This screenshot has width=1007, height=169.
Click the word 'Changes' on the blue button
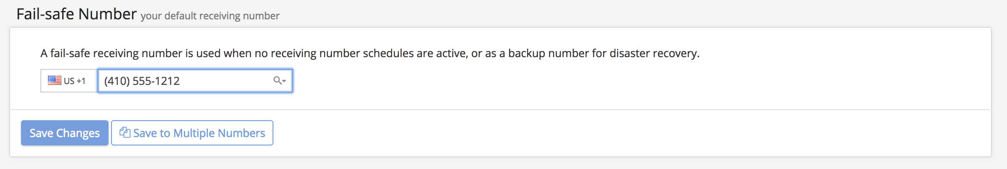(x=78, y=133)
